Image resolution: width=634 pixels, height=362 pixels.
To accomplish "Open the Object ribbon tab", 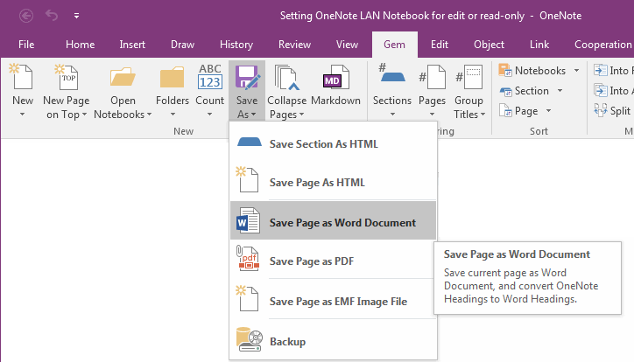I will (x=489, y=45).
